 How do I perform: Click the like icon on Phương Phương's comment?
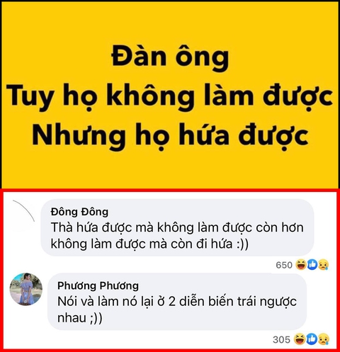tap(312, 339)
